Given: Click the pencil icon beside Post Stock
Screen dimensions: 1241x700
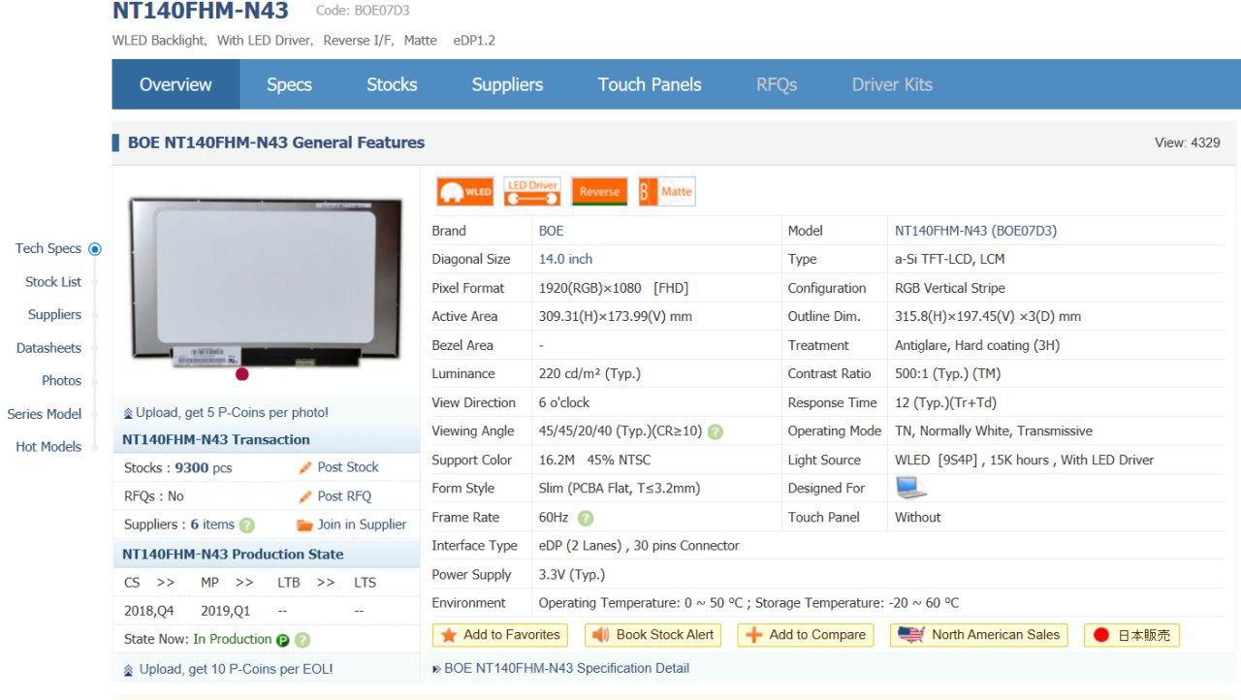Looking at the screenshot, I should [305, 467].
